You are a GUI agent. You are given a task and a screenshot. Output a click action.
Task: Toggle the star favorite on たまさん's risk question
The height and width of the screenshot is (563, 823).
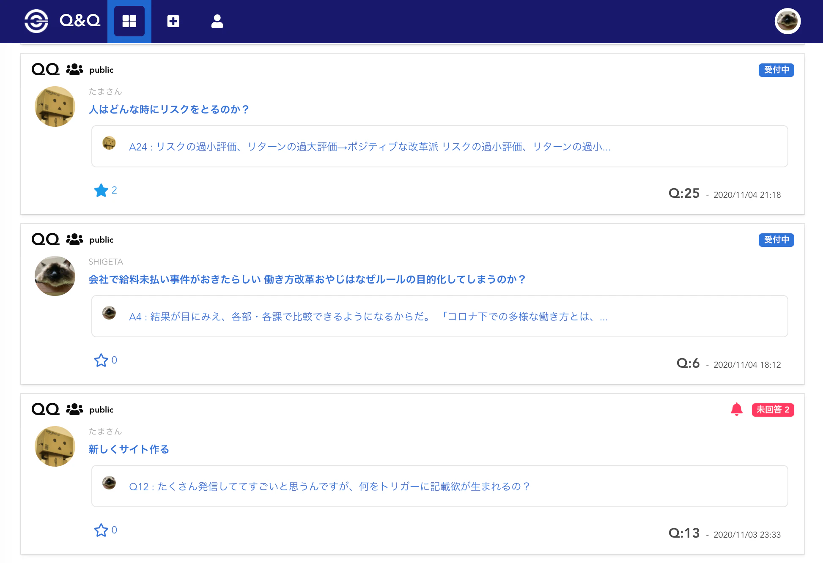tap(101, 190)
